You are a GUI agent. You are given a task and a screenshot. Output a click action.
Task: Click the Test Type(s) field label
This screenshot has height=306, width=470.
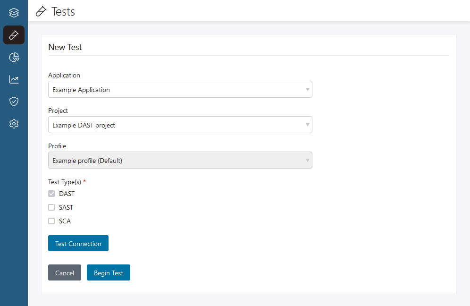tap(65, 182)
